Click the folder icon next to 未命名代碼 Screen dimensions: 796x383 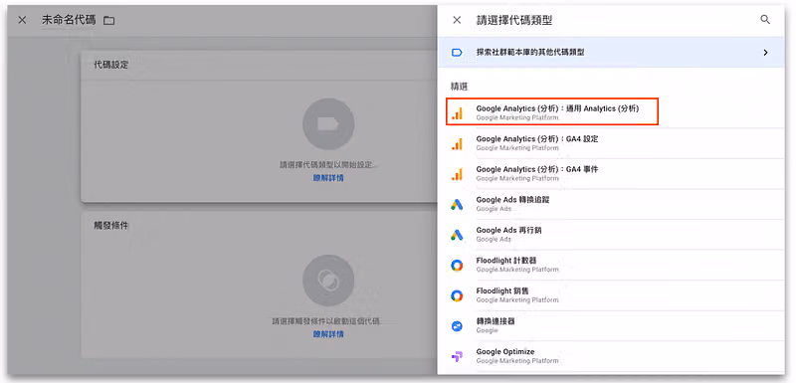pyautogui.click(x=108, y=21)
